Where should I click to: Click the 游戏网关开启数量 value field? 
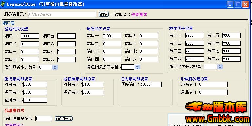[210, 67]
